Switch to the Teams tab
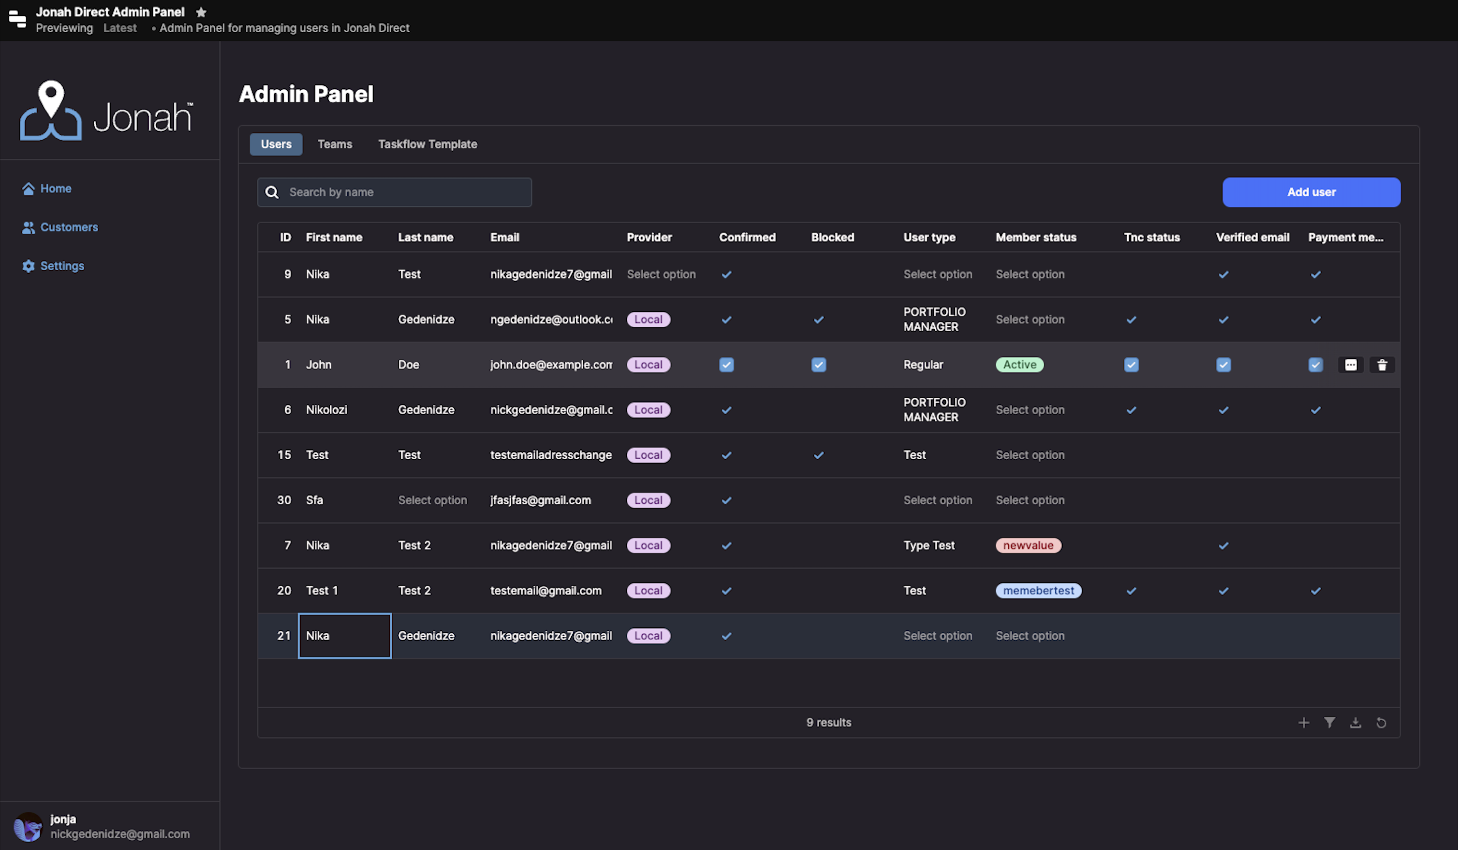1458x850 pixels. pyautogui.click(x=334, y=144)
